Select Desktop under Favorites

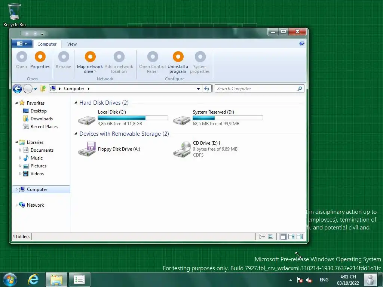[x=35, y=111]
